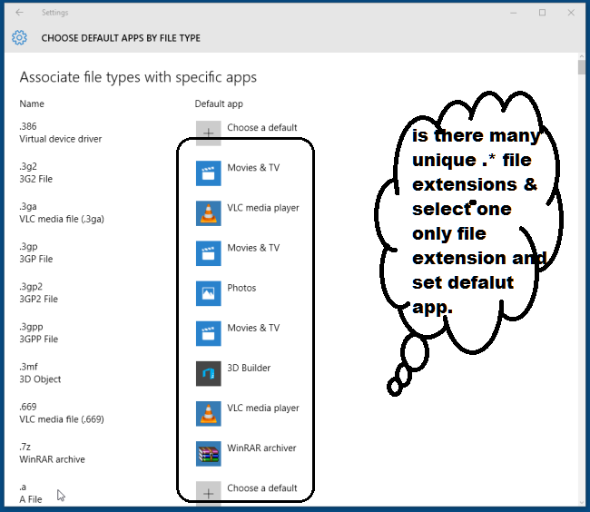Close the Settings window
This screenshot has height=512, width=590.
pyautogui.click(x=571, y=13)
